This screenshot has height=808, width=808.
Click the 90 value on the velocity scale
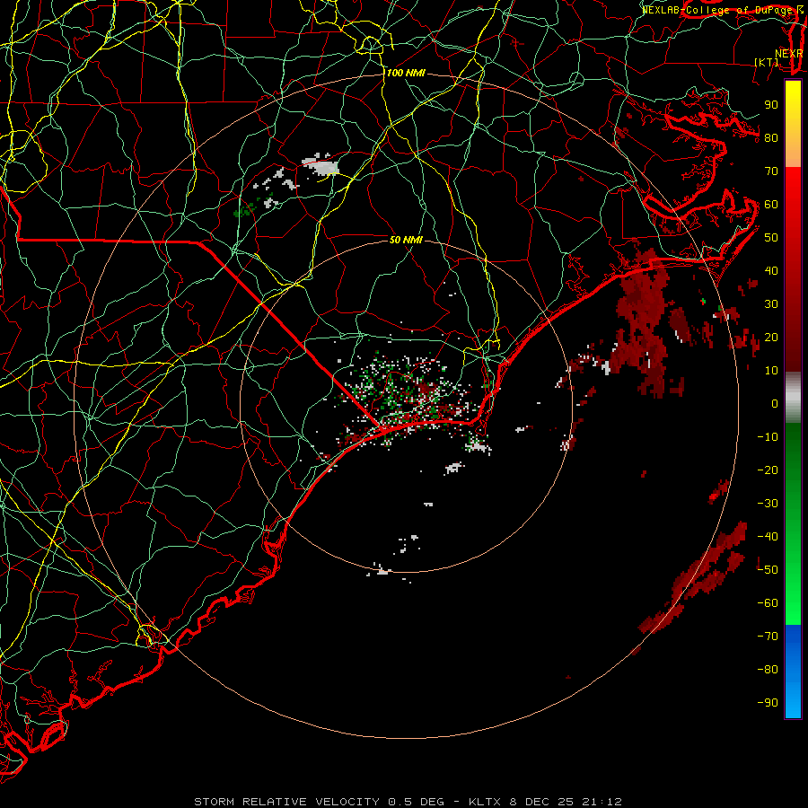(x=771, y=105)
